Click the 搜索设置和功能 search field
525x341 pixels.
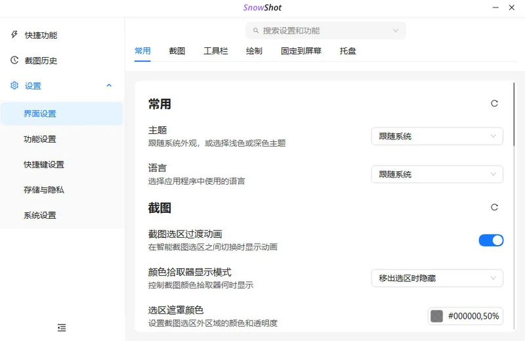(x=325, y=30)
